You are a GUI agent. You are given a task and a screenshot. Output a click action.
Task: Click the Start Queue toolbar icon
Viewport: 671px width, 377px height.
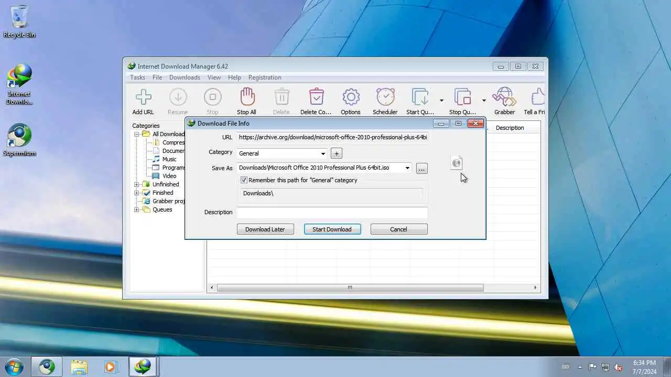tap(420, 97)
